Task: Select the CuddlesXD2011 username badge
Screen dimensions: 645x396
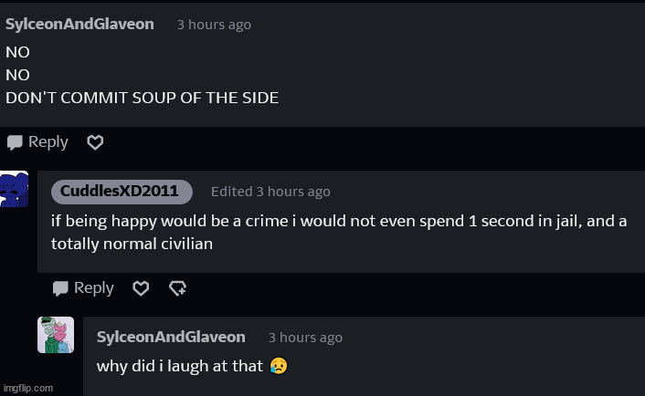Action: (122, 192)
